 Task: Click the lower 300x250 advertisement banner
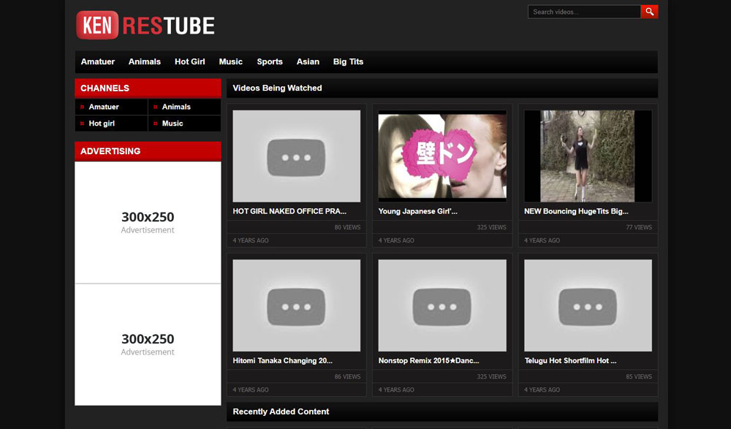pos(148,345)
